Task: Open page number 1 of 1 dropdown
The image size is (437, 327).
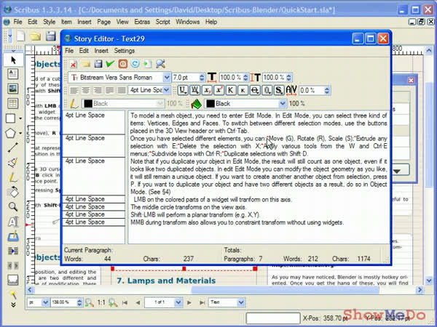Action: (x=178, y=302)
